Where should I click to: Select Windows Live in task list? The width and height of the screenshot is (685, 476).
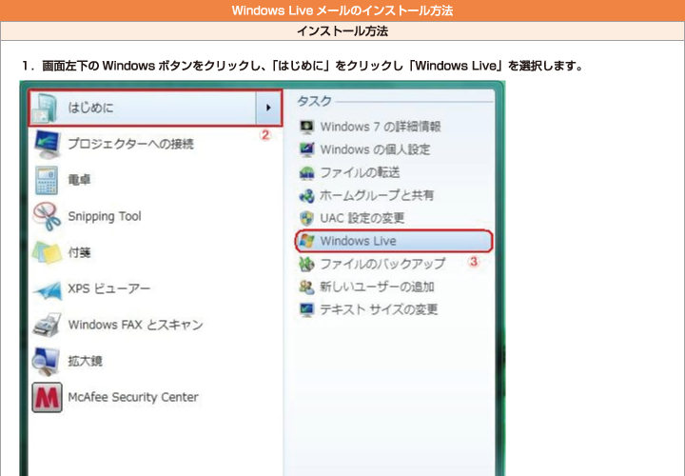coord(394,241)
